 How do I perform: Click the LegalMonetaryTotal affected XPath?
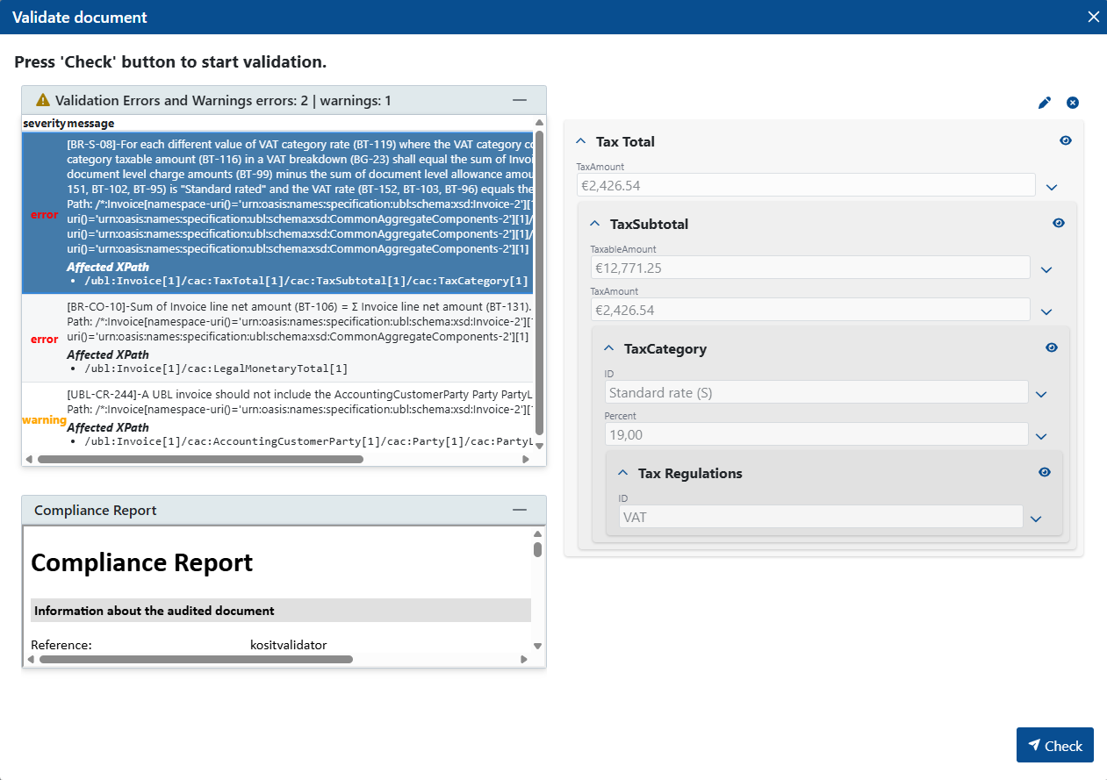pos(216,369)
